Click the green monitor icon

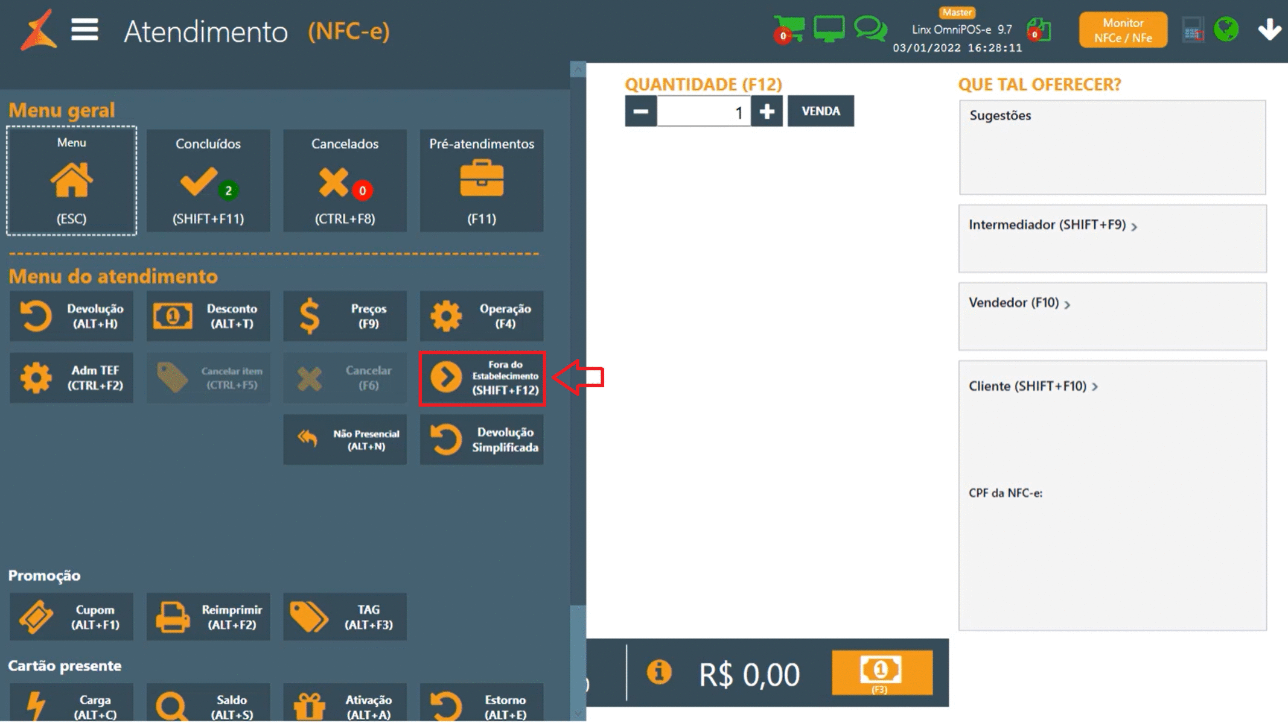(x=829, y=28)
